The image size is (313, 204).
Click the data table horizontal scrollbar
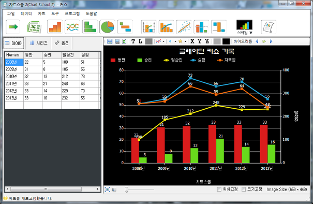46,189
